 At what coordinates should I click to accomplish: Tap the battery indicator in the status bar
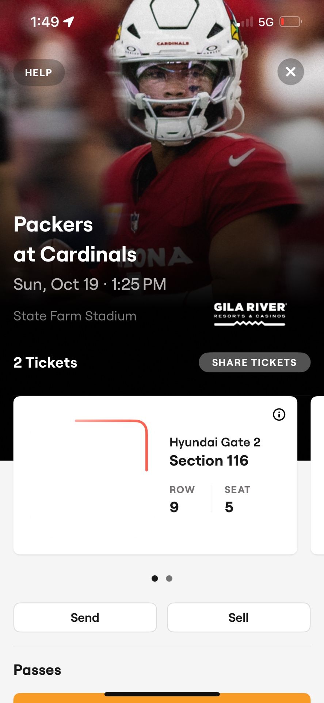(x=290, y=21)
